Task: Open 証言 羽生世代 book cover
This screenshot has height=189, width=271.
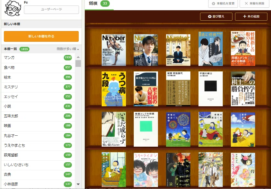Action: tap(178, 89)
